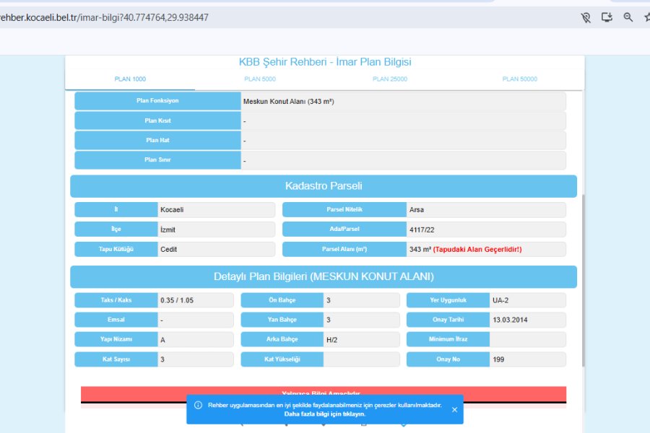Click the Plan Fonksiyon label cell
This screenshot has width=650, height=433.
click(157, 101)
